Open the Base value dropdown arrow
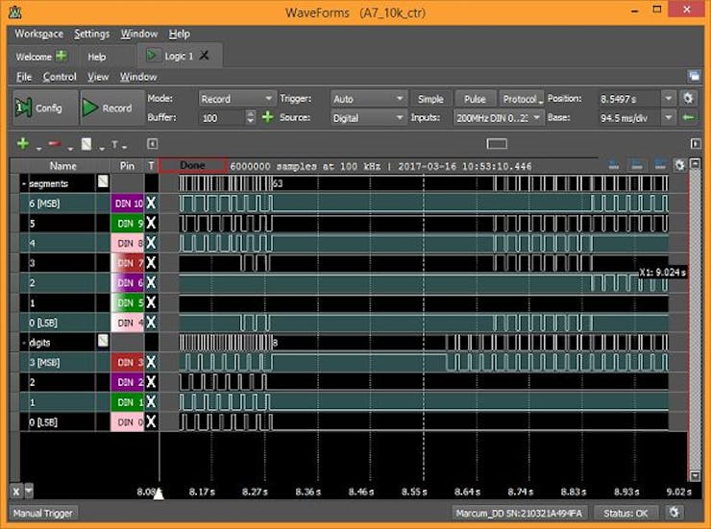Screen dimensions: 711x529 (x=669, y=118)
